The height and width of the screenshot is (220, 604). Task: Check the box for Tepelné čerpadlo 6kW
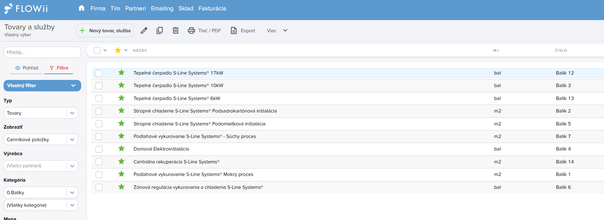pos(99,99)
